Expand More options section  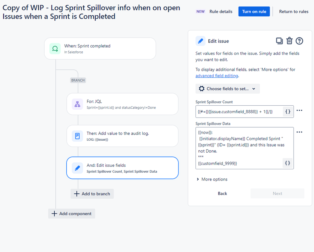(212, 179)
